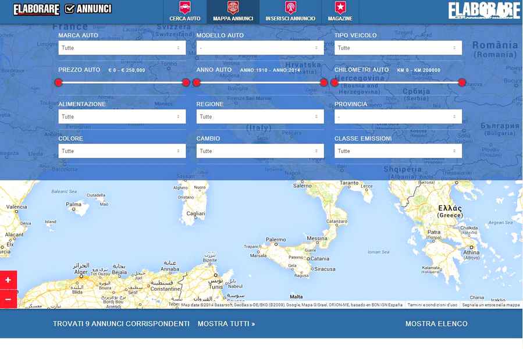
Task: Click the Chilometri Auto minimum slider handle
Action: (335, 83)
